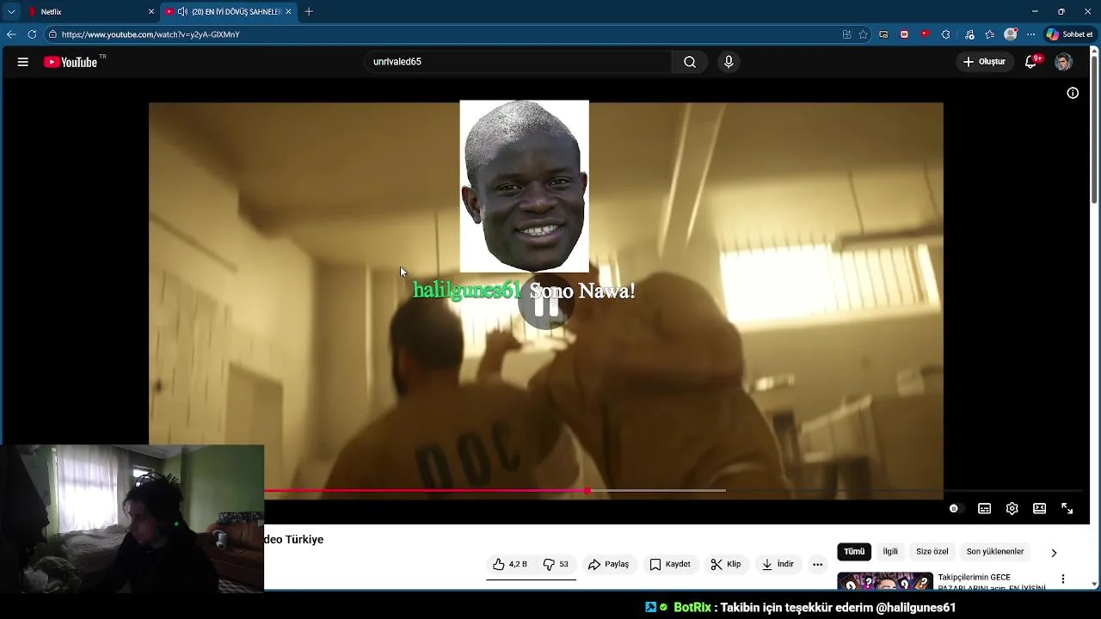Toggle subtitles on the video player

click(985, 509)
